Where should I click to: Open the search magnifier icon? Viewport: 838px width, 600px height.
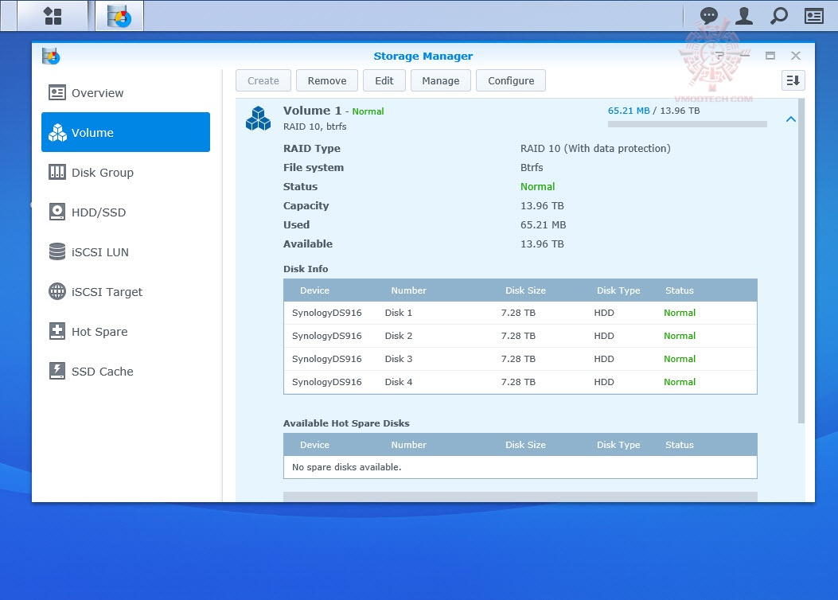coord(778,16)
